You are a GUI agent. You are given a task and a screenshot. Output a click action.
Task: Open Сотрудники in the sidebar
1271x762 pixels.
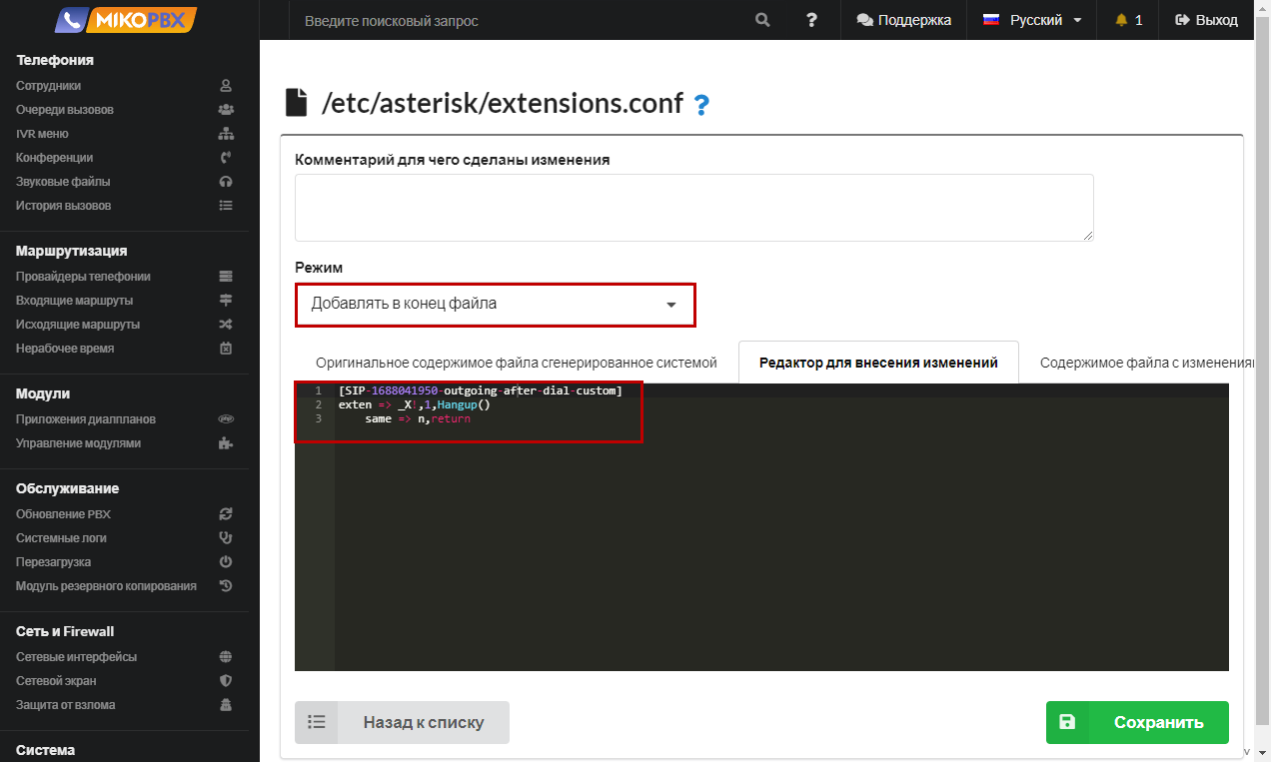[x=49, y=86]
